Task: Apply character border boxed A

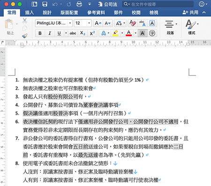Action: click(x=152, y=23)
